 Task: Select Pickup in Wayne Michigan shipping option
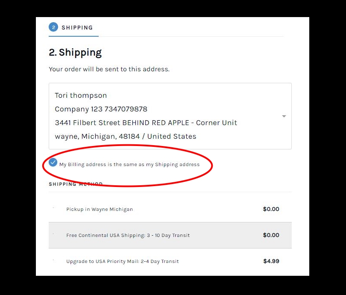coord(100,209)
